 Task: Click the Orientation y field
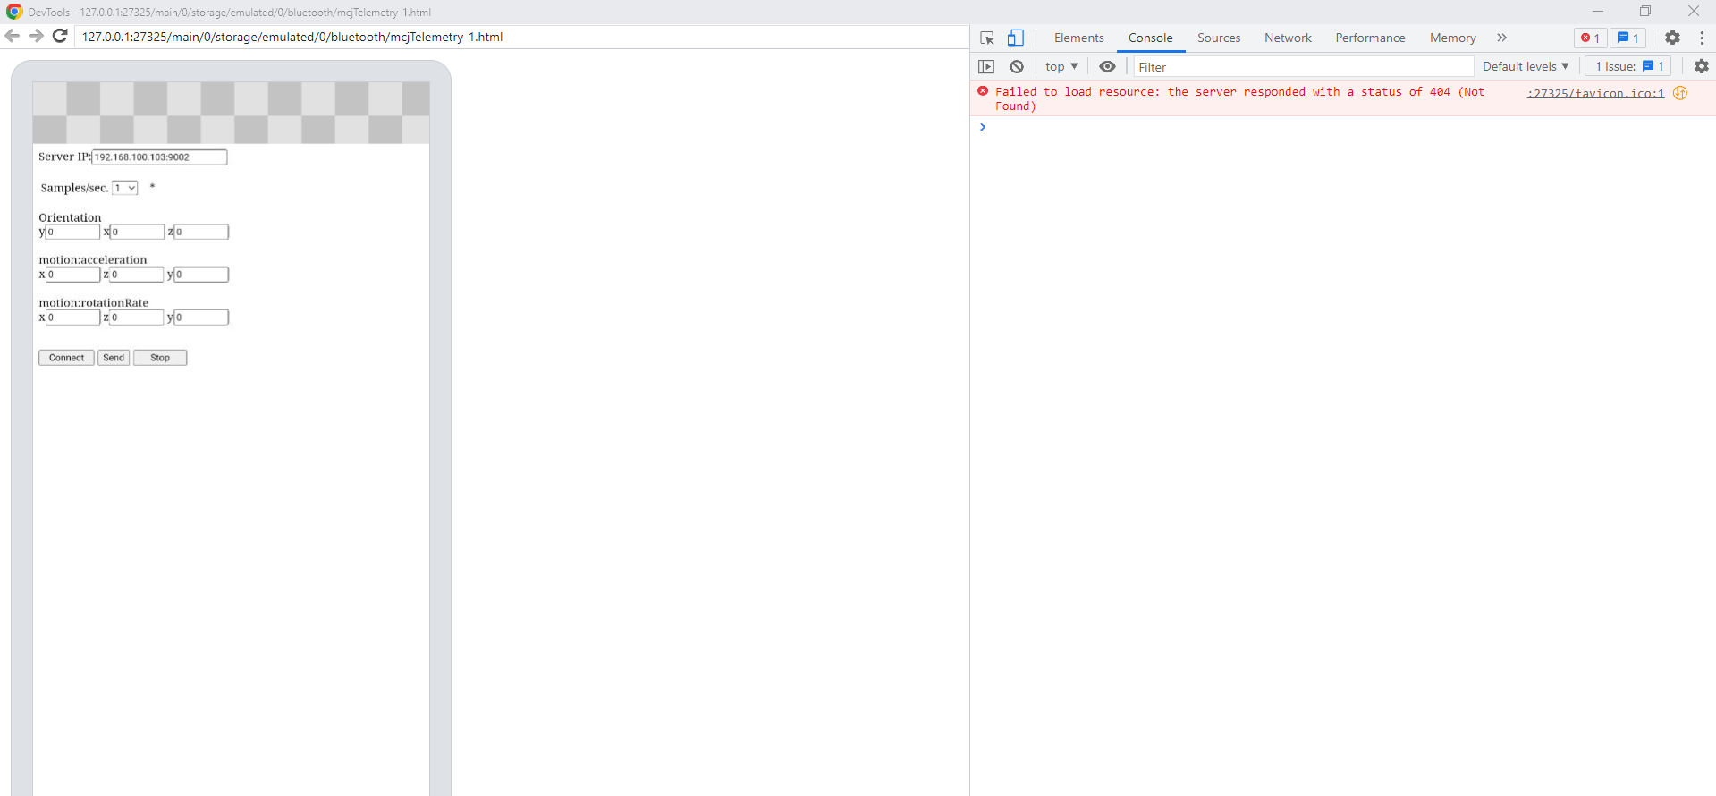pyautogui.click(x=72, y=232)
